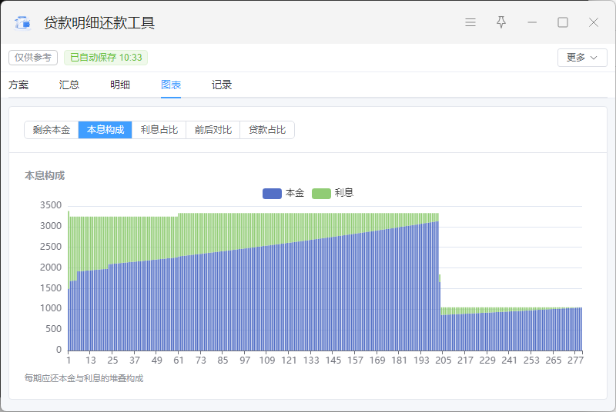
Task: Click the x-axis label 277
Action: coord(575,360)
